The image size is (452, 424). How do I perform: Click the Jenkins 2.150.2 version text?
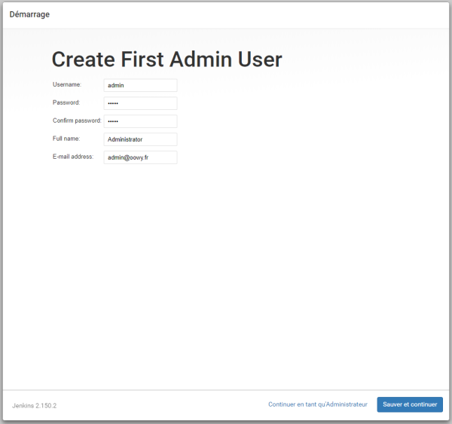pyautogui.click(x=35, y=405)
